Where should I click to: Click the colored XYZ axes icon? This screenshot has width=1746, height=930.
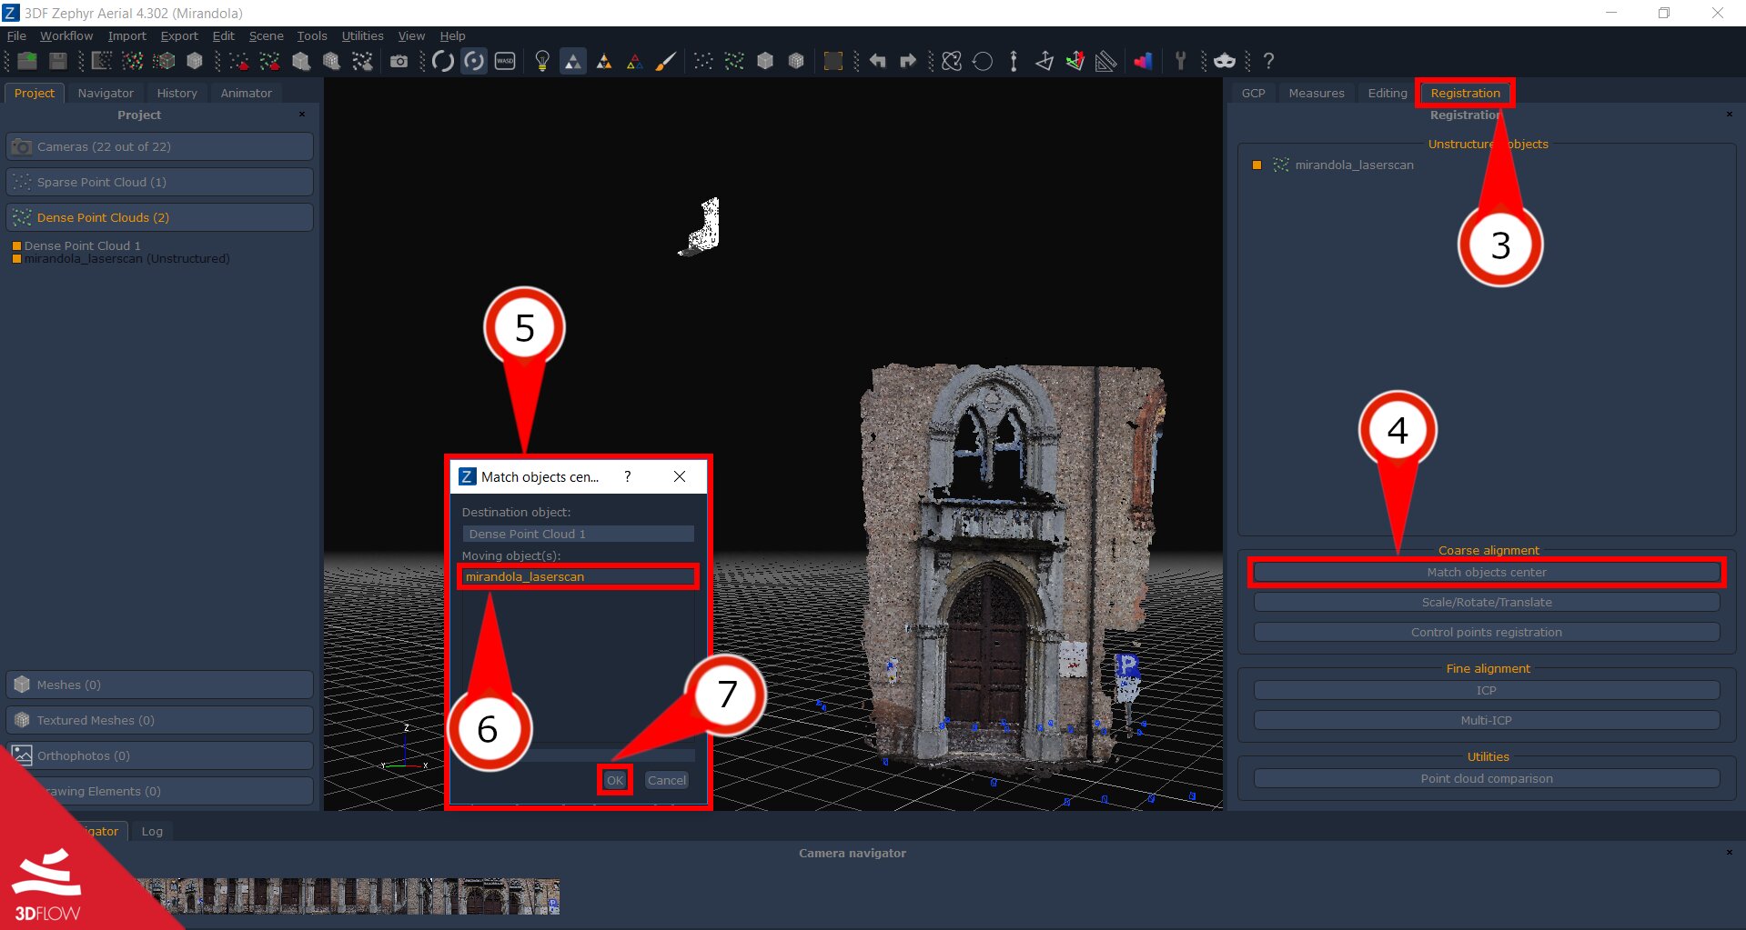point(1075,61)
